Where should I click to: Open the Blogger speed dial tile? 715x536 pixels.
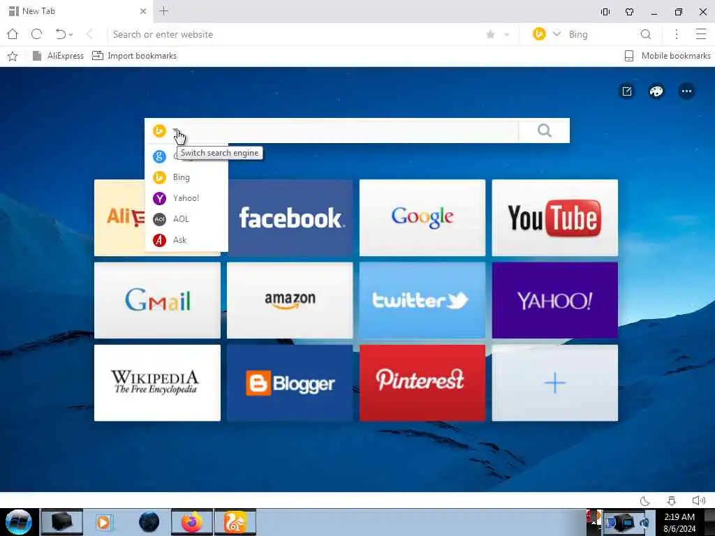point(290,383)
